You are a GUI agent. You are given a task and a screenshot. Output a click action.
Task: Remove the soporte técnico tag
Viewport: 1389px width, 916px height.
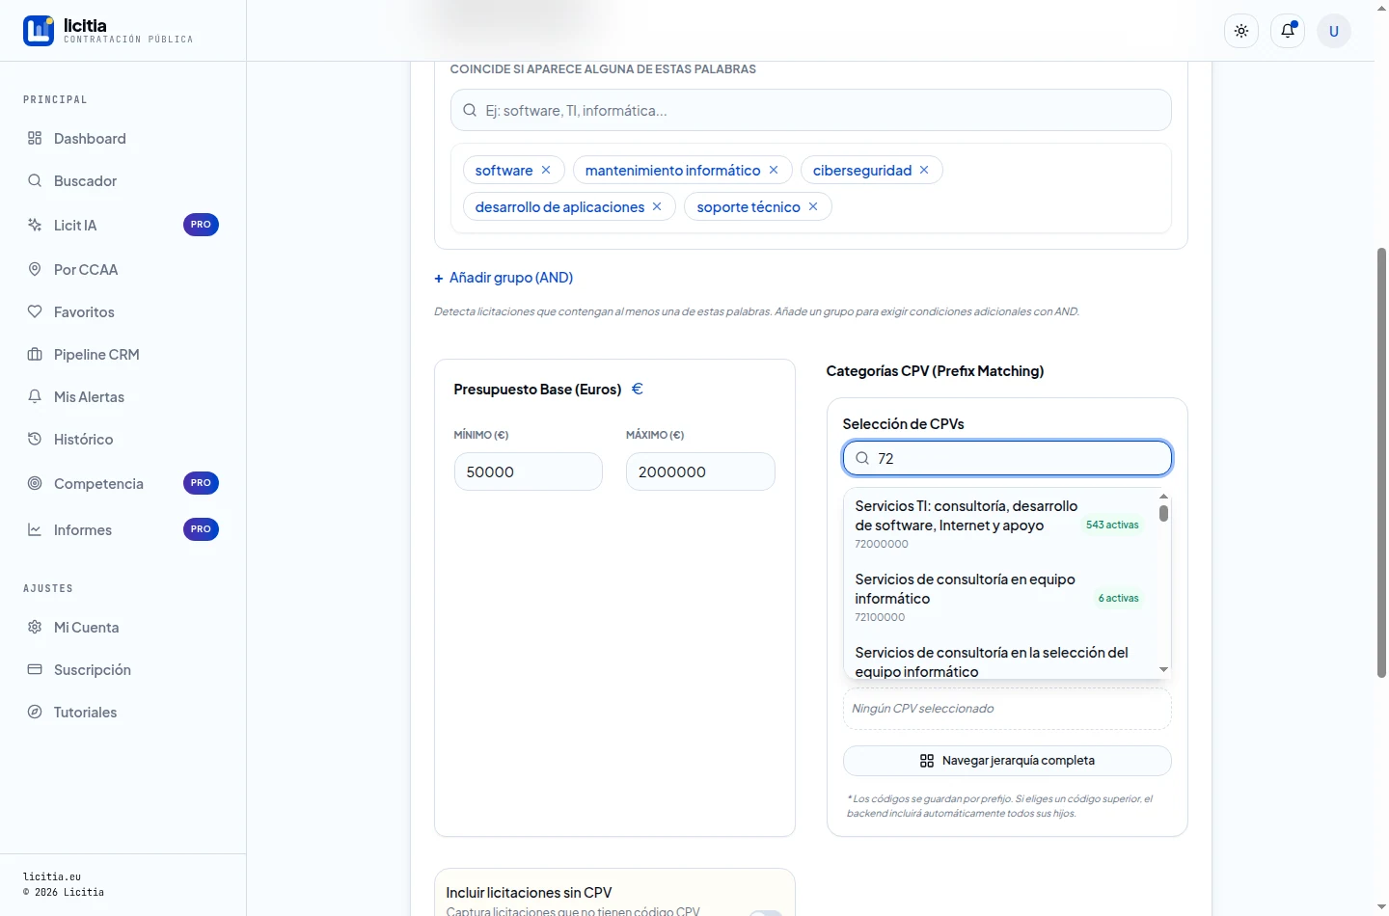813,206
